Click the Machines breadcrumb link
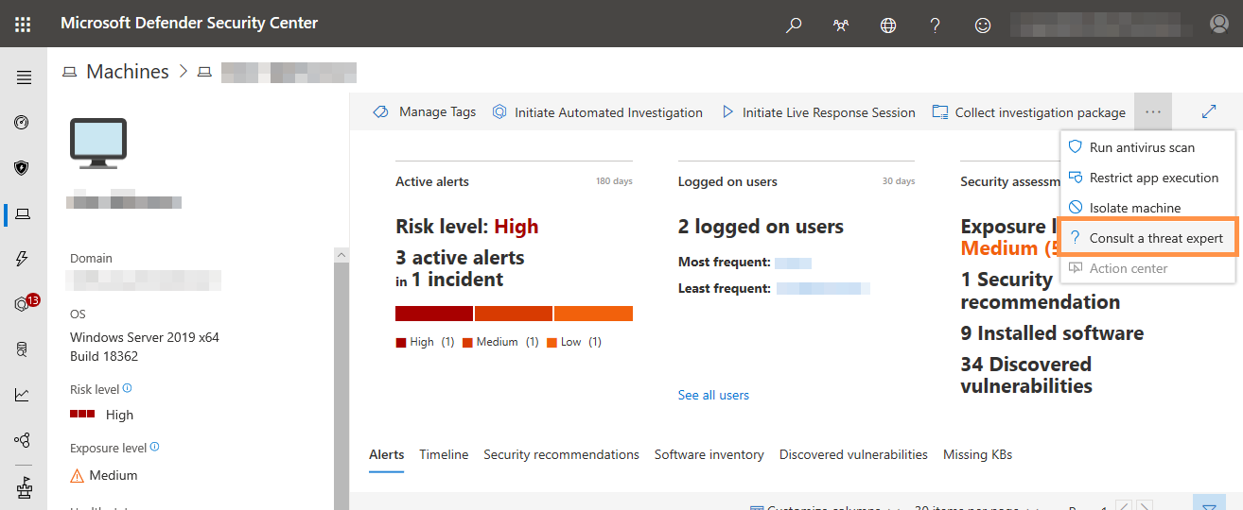 point(127,72)
